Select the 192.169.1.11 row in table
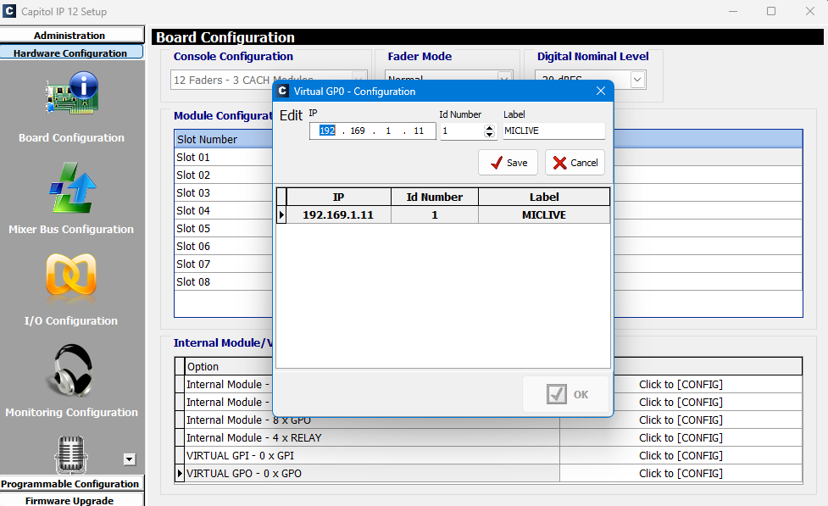Screen dimensions: 828x506 (x=339, y=215)
